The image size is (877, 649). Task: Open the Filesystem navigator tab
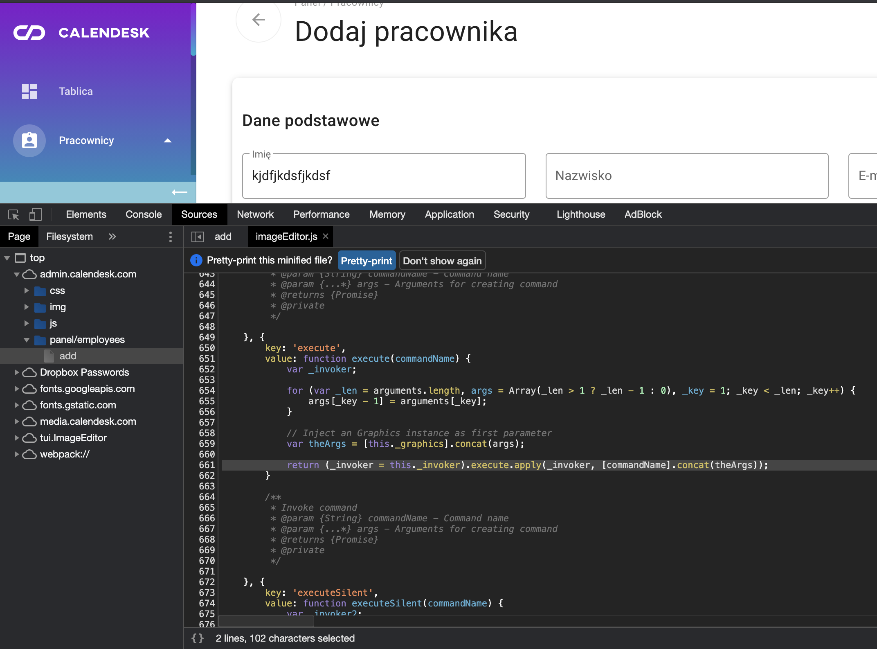[70, 237]
